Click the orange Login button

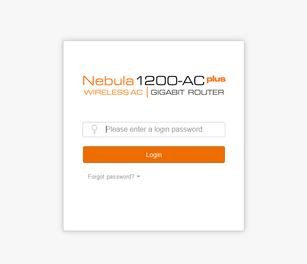coord(154,155)
